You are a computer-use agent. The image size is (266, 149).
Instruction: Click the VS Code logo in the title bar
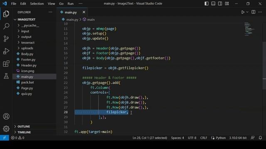click(5, 3)
